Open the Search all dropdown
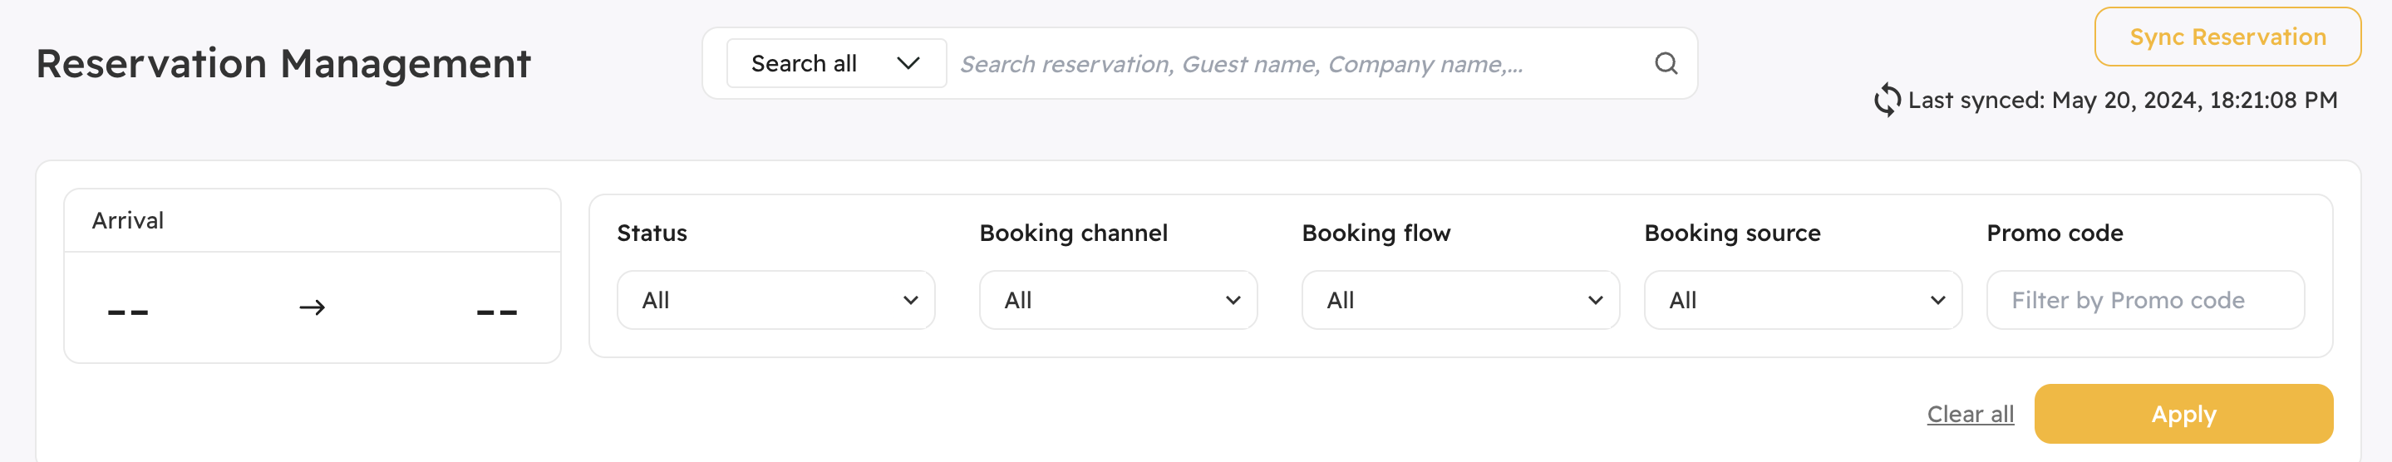The image size is (2392, 462). [836, 63]
